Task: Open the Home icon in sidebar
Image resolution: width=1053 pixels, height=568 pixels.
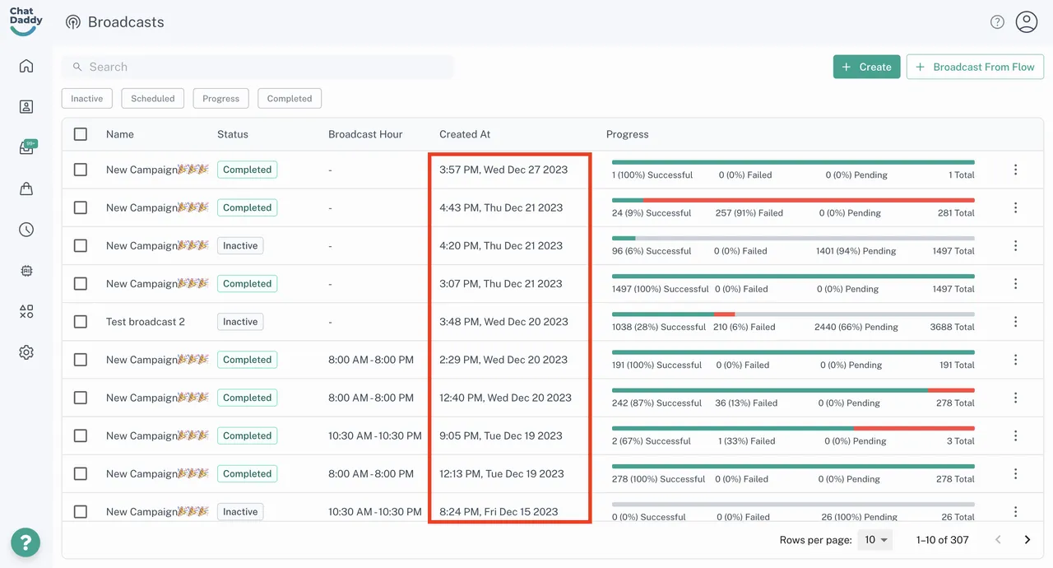Action: (26, 66)
